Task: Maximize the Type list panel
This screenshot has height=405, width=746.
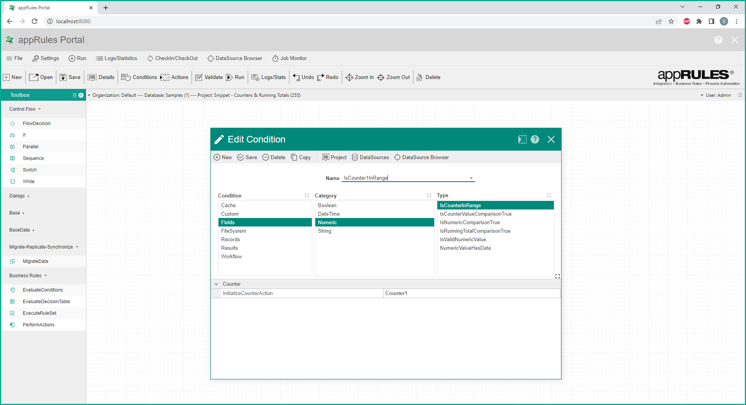Action: pos(549,195)
